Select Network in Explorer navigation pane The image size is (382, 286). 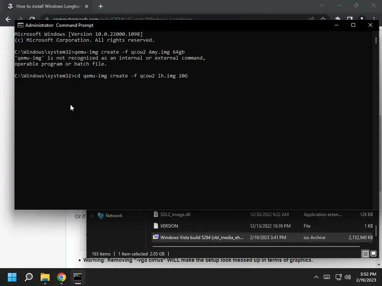(114, 216)
